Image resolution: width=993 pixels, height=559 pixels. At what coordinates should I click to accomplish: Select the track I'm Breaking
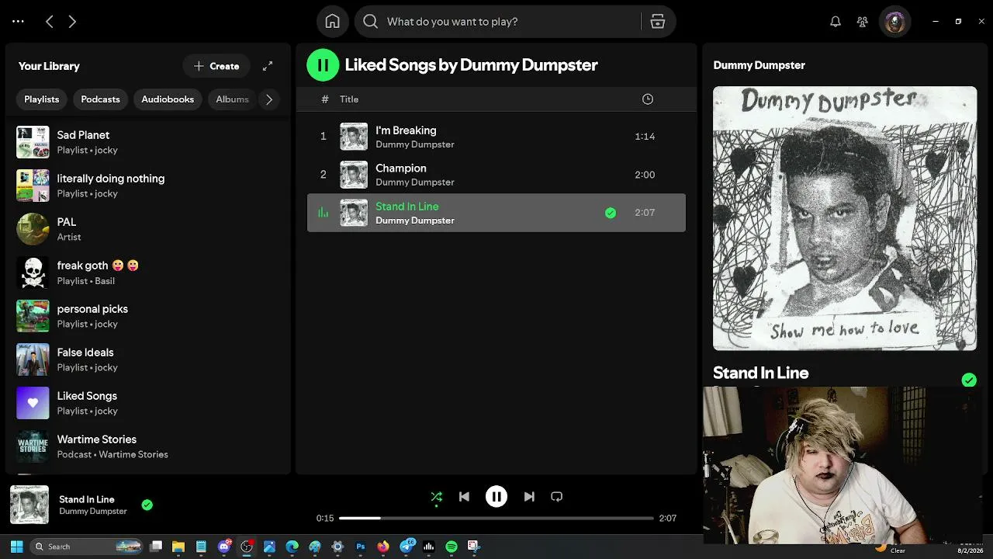point(496,137)
